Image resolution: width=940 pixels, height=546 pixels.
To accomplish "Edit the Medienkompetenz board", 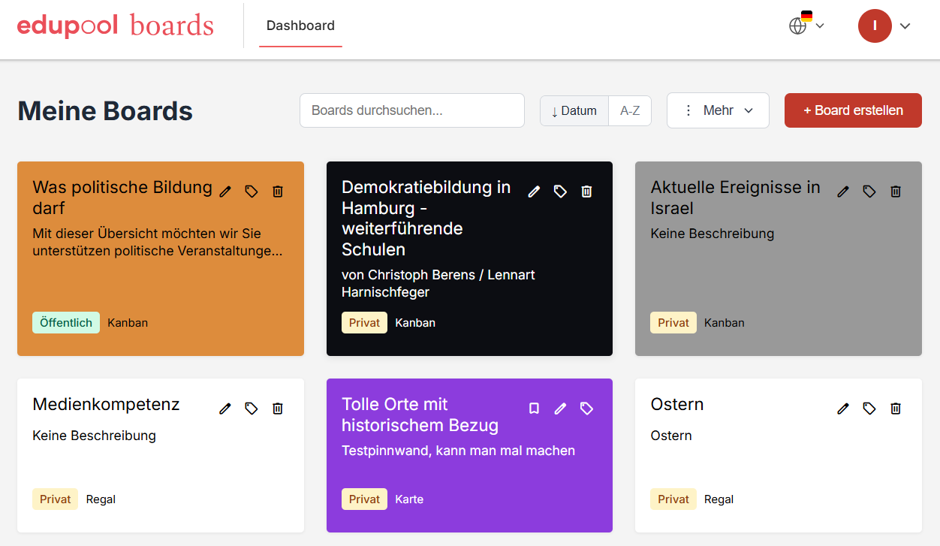I will pyautogui.click(x=225, y=409).
